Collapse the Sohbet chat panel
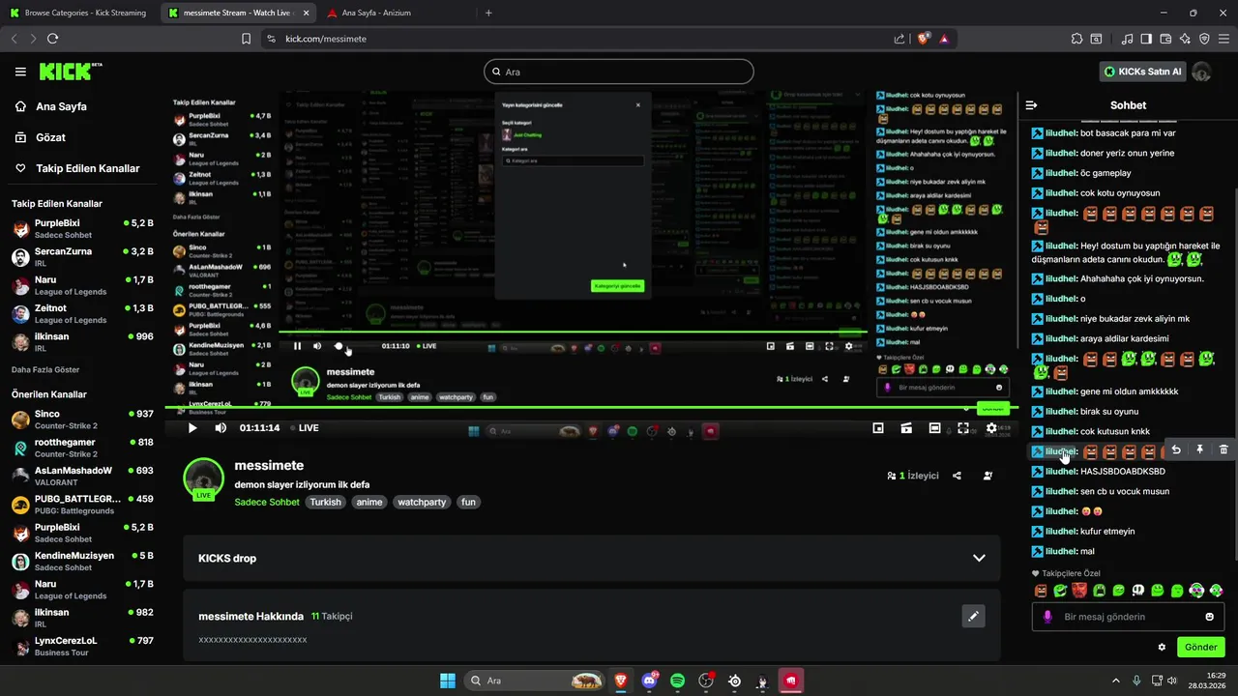This screenshot has width=1238, height=696. pyautogui.click(x=1031, y=105)
